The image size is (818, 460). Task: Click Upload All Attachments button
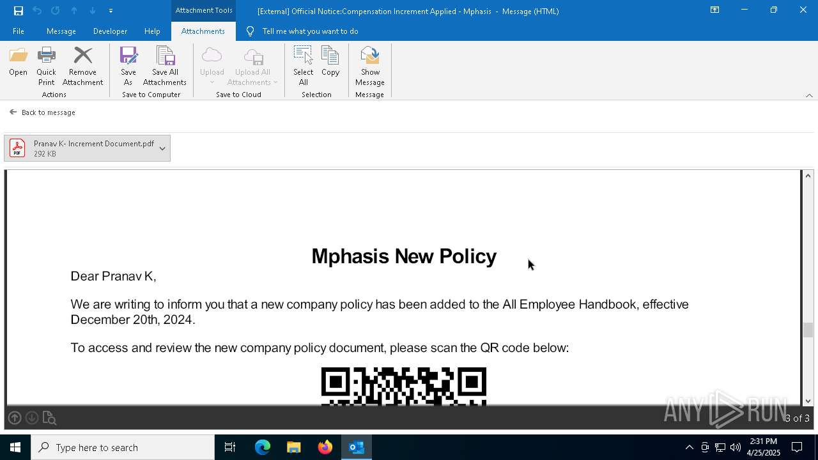point(252,66)
